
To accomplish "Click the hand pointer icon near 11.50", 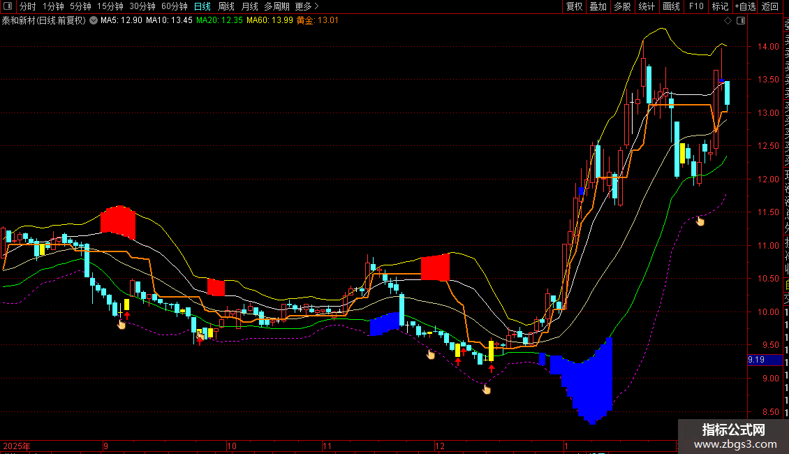I will point(700,221).
